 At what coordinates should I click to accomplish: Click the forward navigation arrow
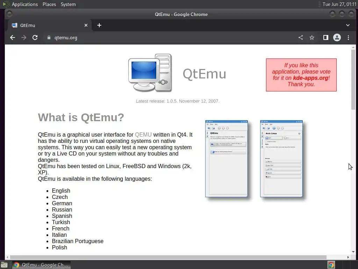coord(24,37)
